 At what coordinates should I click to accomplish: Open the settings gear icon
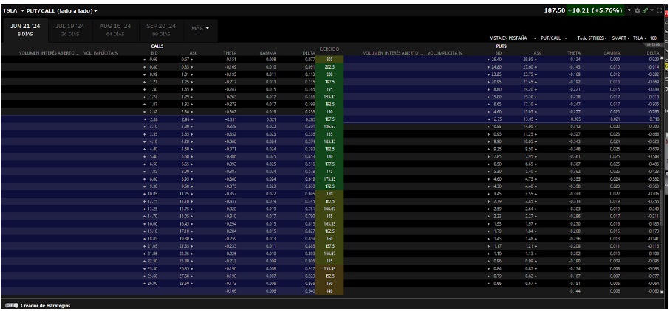[x=637, y=10]
